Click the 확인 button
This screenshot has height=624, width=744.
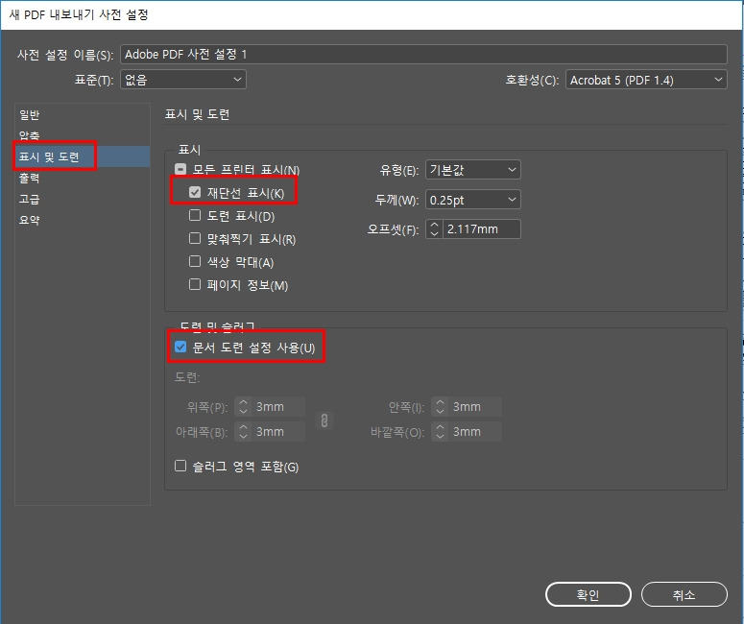(x=588, y=594)
